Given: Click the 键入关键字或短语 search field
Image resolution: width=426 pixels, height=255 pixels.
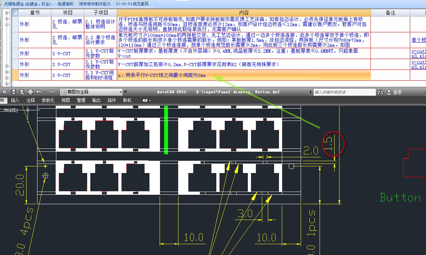Looking at the screenshot, I should pos(344,92).
